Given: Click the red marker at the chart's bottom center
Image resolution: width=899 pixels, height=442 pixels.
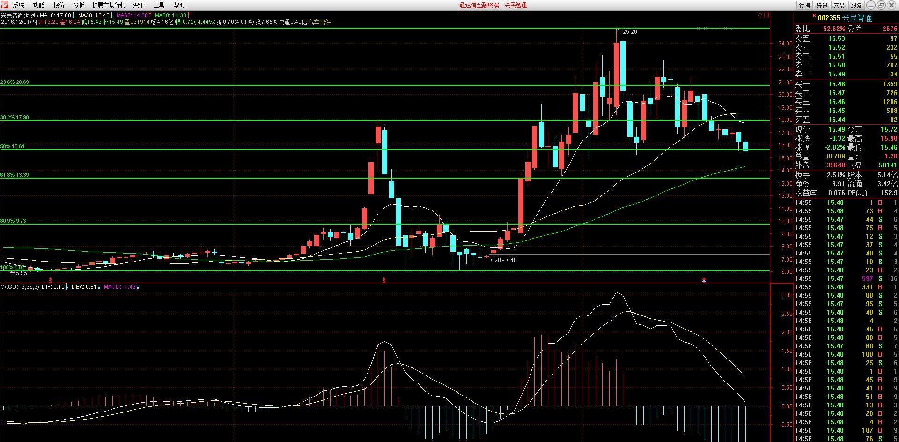Looking at the screenshot, I should (384, 280).
